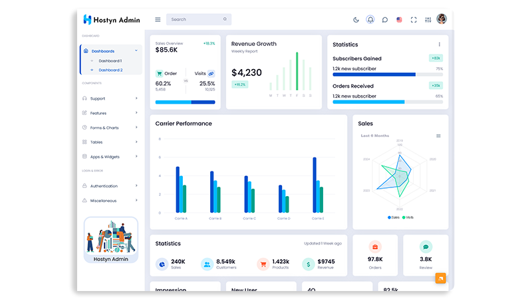This screenshot has height=299, width=532.
Task: Open the chat messages icon
Action: (x=385, y=19)
